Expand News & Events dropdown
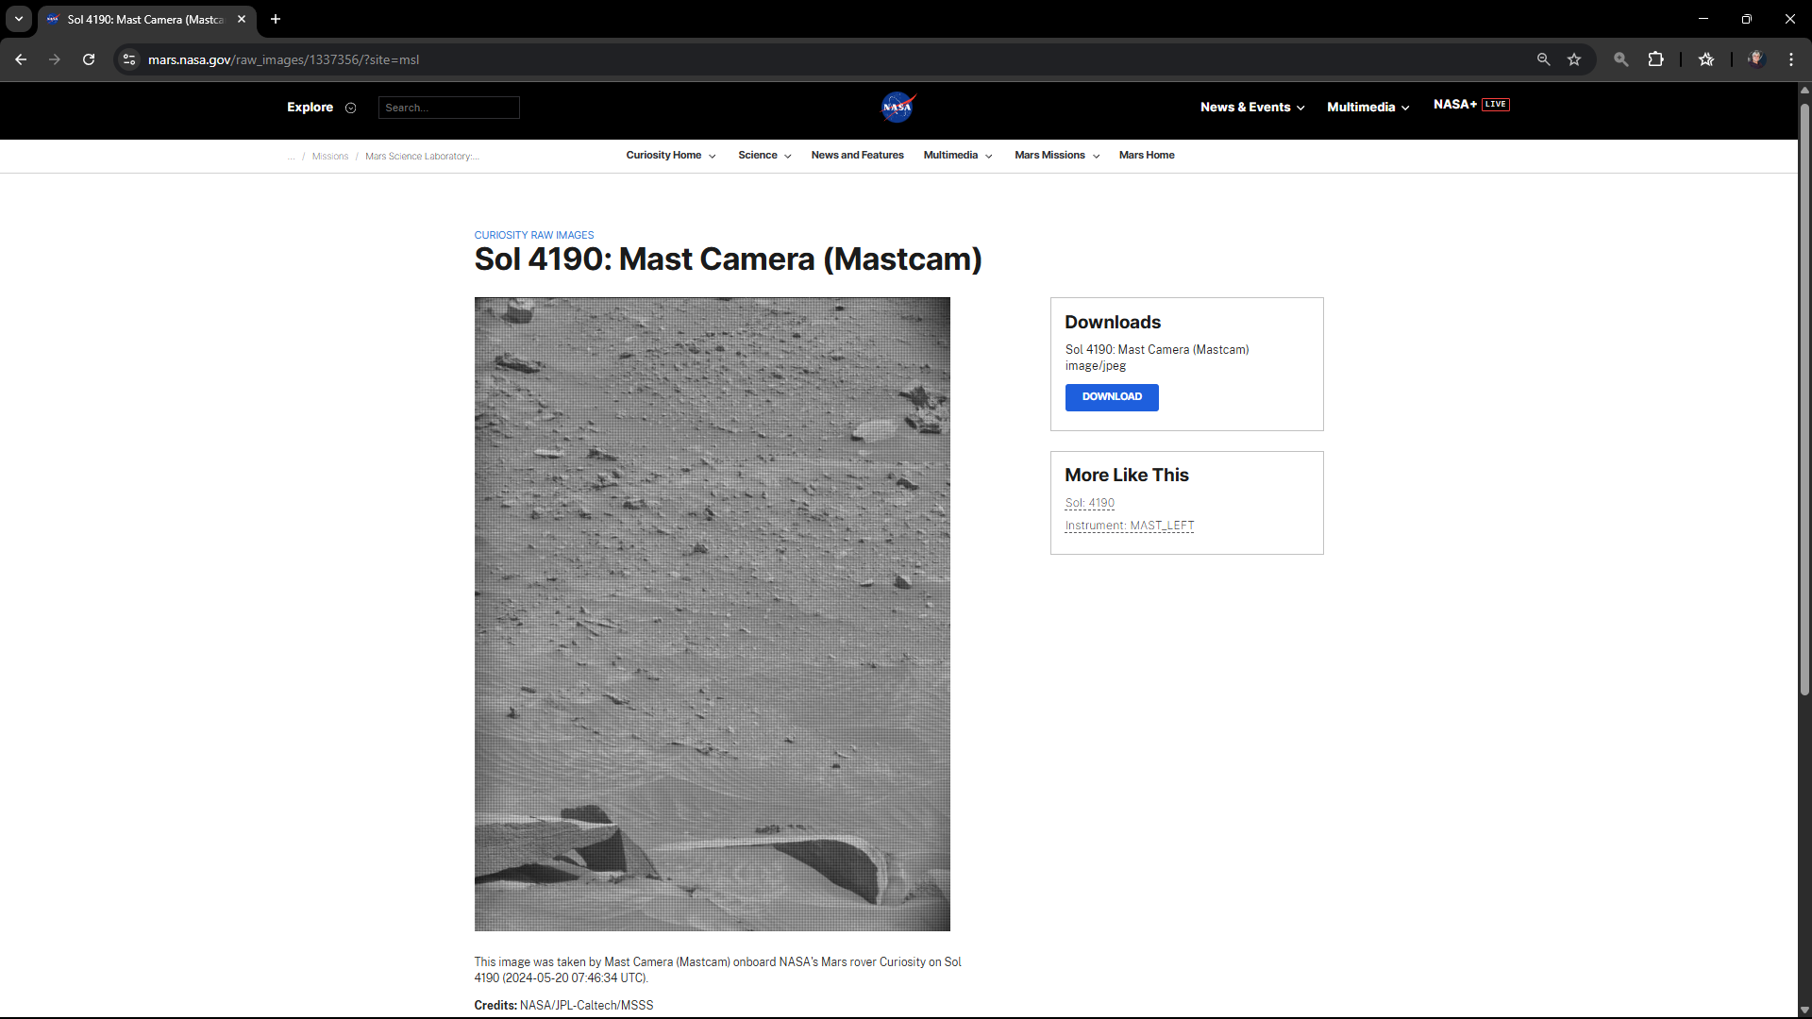This screenshot has width=1812, height=1019. (x=1252, y=108)
